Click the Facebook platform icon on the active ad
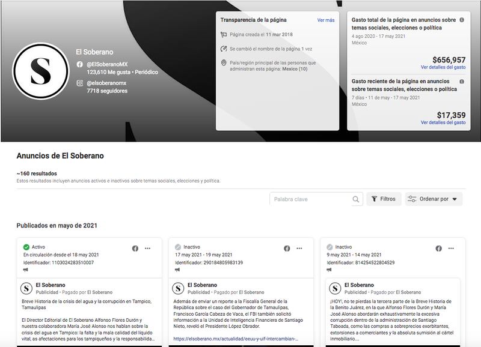The image size is (481, 347). tap(135, 249)
